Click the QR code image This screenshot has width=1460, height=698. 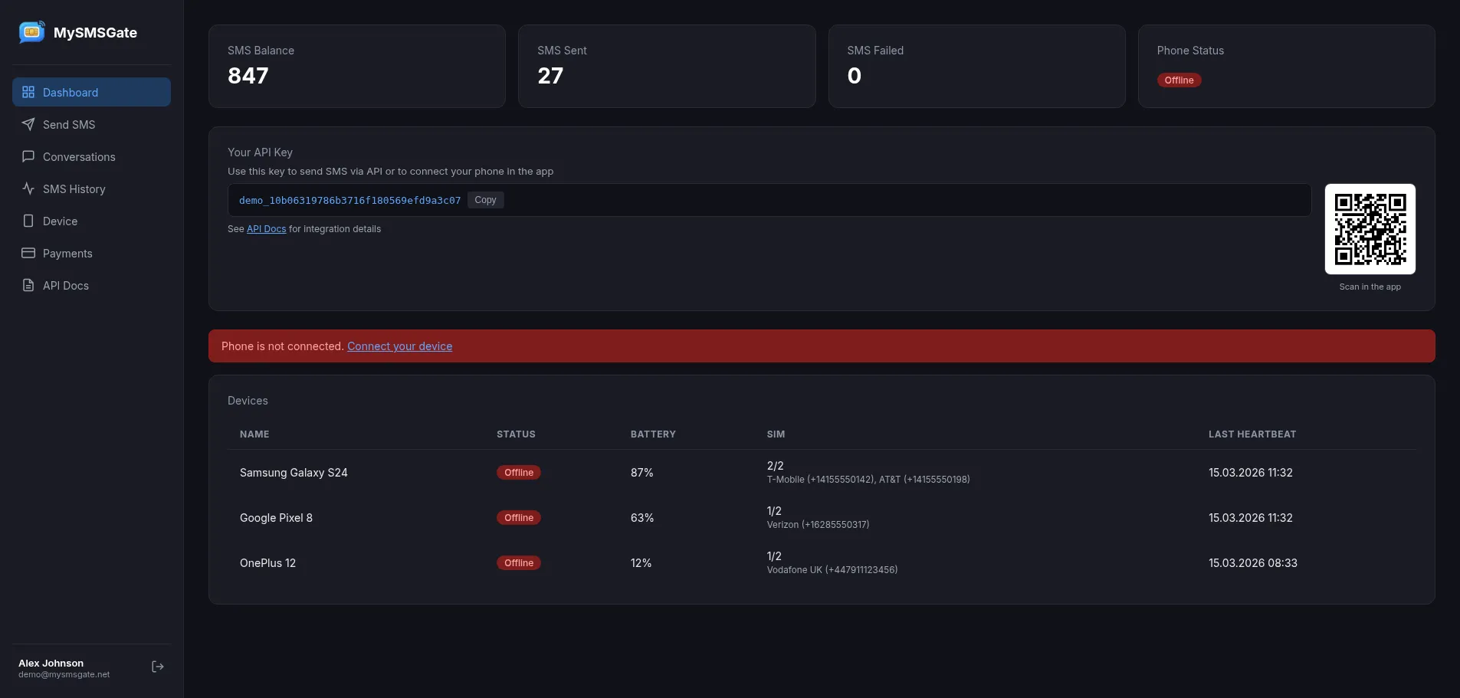(1370, 229)
